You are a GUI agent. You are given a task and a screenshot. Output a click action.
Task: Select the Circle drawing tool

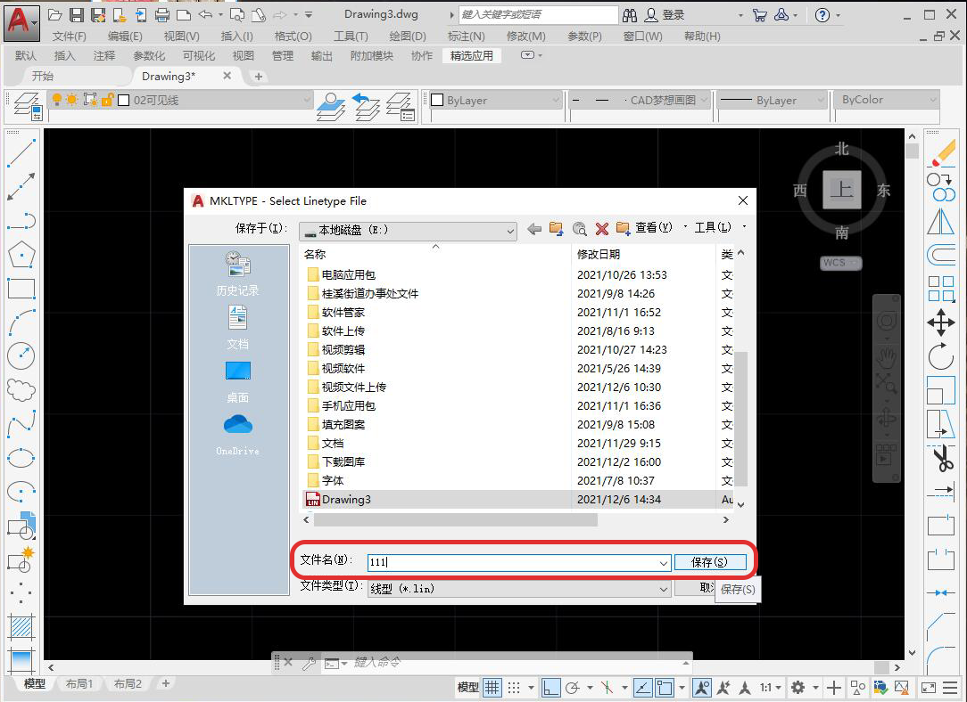[21, 356]
